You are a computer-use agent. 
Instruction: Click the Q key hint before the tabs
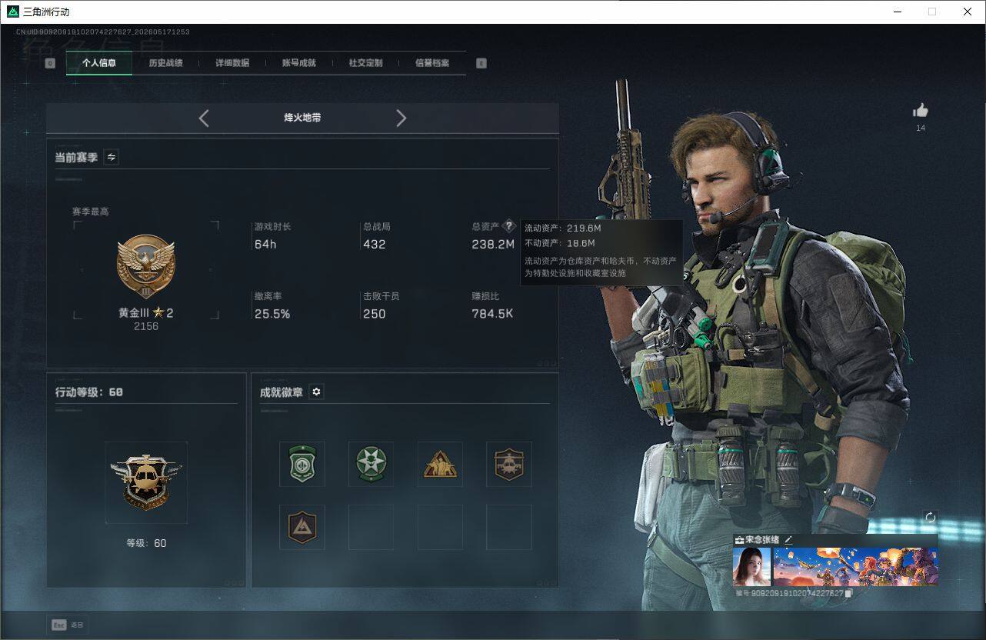[x=50, y=63]
